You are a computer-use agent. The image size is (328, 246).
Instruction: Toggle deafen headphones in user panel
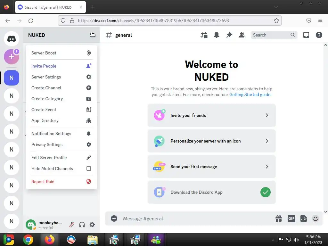(x=82, y=225)
